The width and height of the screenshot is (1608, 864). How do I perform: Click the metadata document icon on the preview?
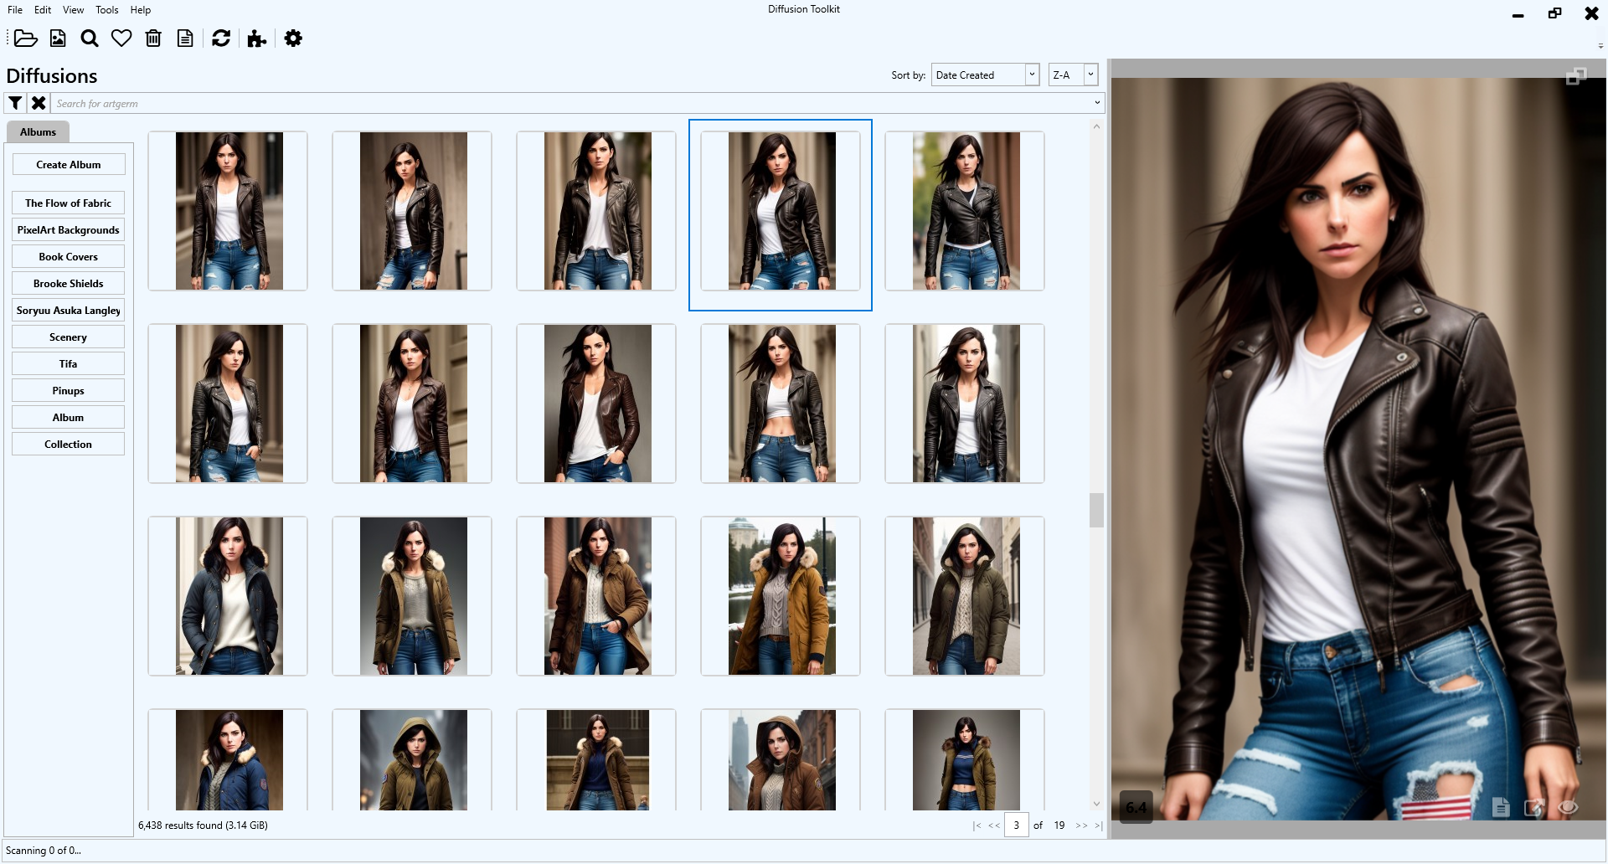point(1501,807)
